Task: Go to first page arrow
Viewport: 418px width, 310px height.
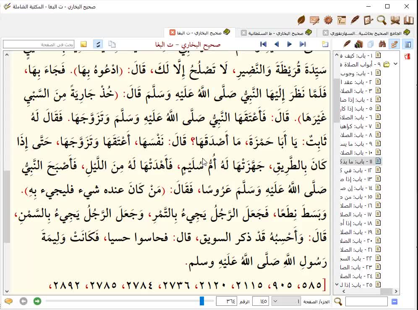Action: pos(264,44)
